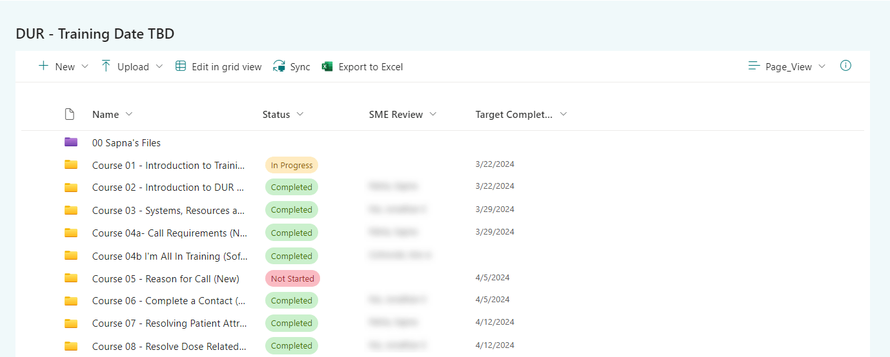Click Course 07's 4/12/2024 target date
The height and width of the screenshot is (357, 890).
point(494,322)
